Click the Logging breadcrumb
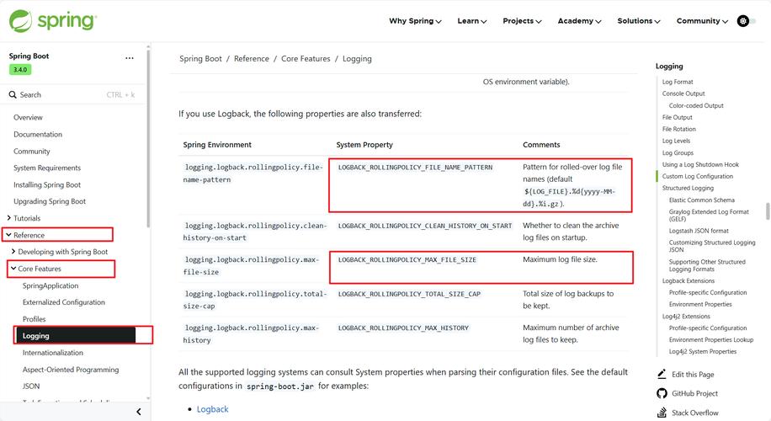The width and height of the screenshot is (771, 421). [357, 59]
